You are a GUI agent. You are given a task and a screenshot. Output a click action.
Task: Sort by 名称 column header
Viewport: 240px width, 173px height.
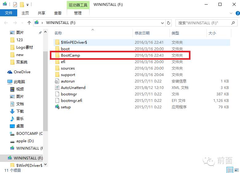click(58, 33)
